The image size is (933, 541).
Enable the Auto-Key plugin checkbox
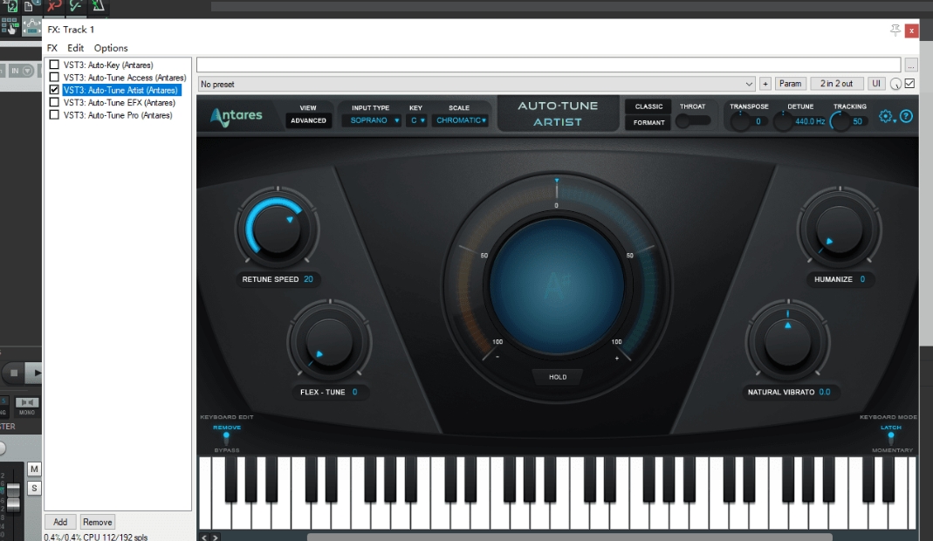[x=54, y=65]
